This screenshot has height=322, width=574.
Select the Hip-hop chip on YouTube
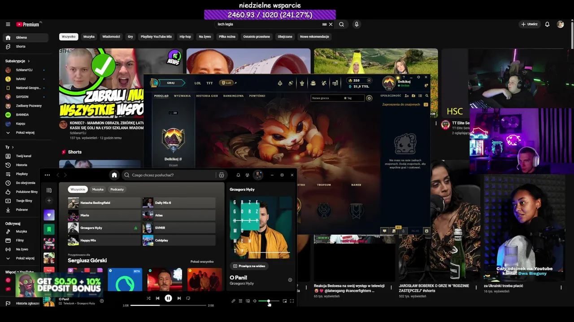point(185,37)
